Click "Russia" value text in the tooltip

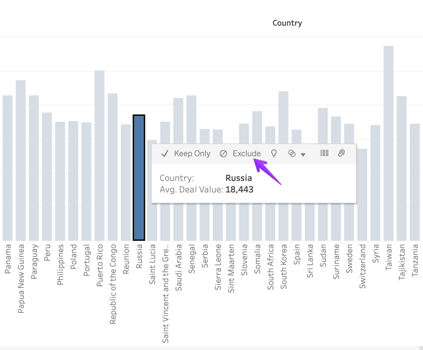pyautogui.click(x=238, y=178)
